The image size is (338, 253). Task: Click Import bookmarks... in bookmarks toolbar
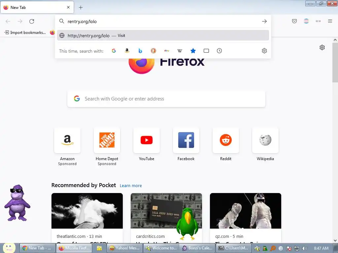pyautogui.click(x=25, y=33)
